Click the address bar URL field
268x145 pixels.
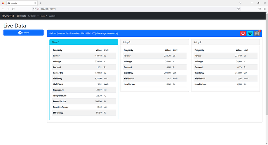pyautogui.click(x=137, y=9)
